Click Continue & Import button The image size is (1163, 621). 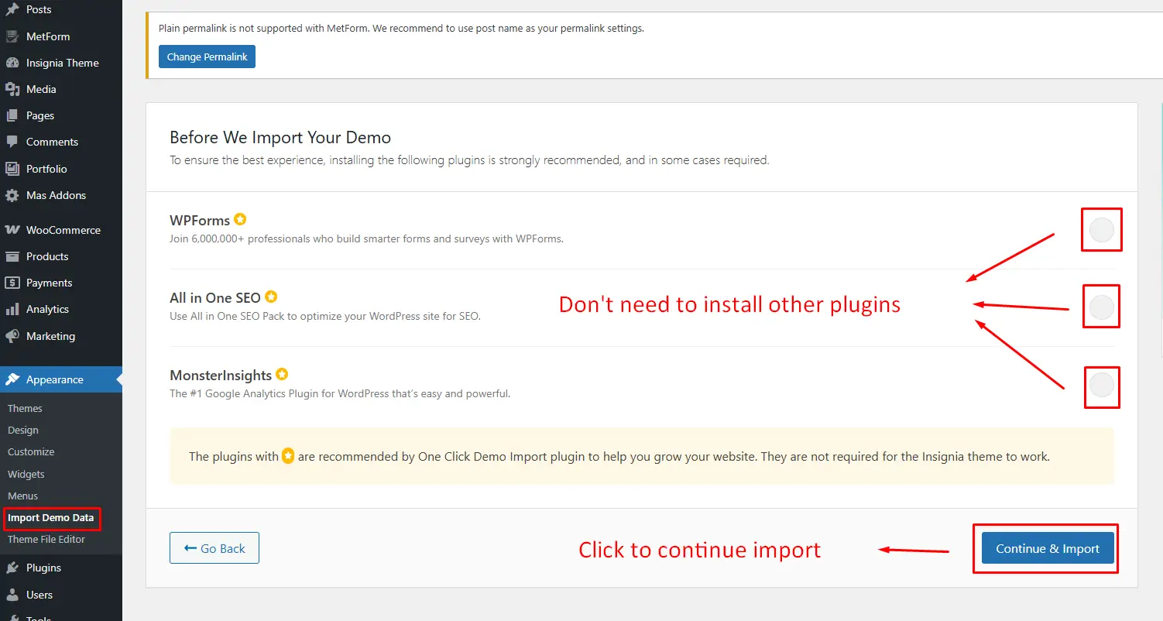pyautogui.click(x=1048, y=548)
